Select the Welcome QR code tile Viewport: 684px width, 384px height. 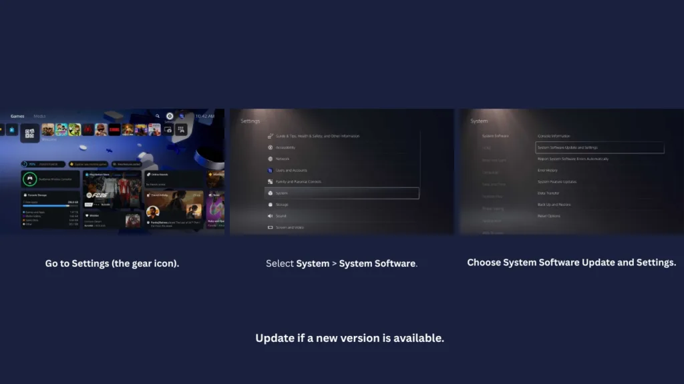(29, 132)
